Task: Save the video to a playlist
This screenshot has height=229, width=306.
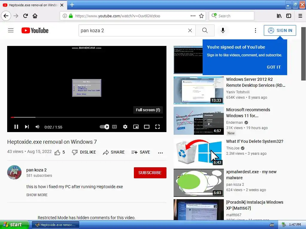Action: tap(141, 152)
